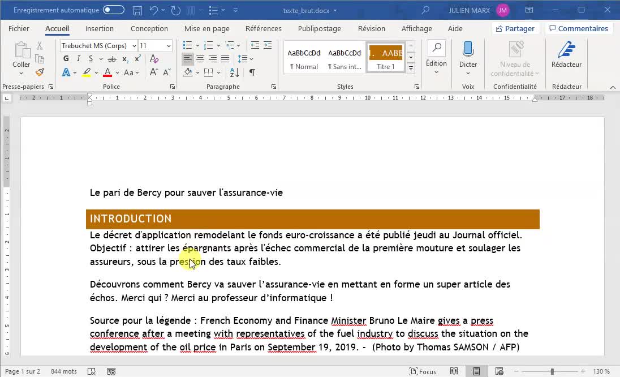The width and height of the screenshot is (620, 377).
Task: Show paragraph marks with pilcrow icon
Action: click(252, 72)
